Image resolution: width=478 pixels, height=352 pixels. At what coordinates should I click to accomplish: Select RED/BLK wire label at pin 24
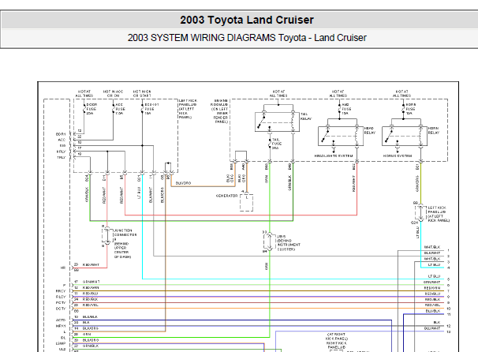[x=90, y=299]
